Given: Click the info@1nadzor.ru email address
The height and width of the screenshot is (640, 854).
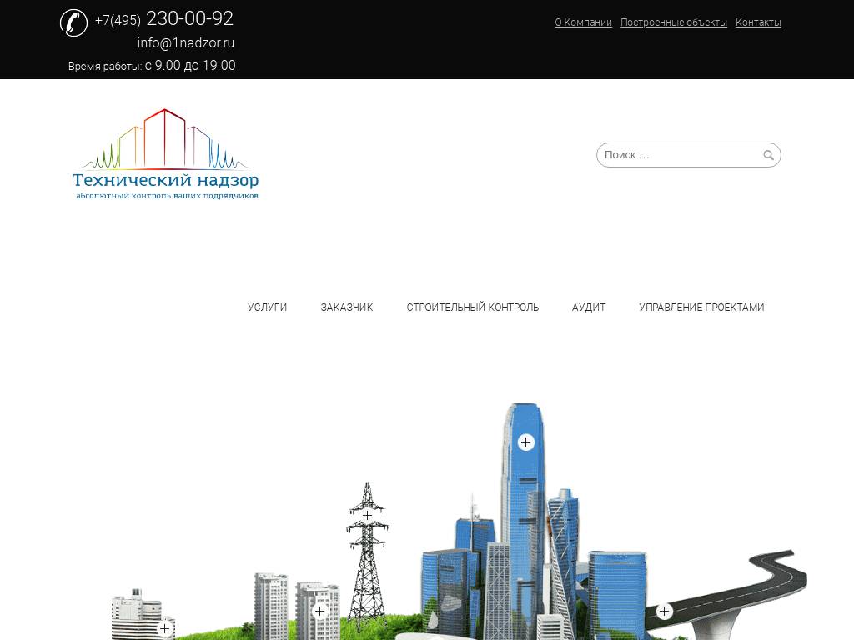Looking at the screenshot, I should [186, 43].
